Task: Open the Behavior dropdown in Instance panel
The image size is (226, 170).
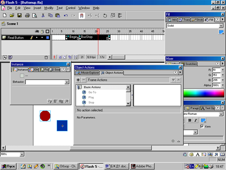Action: coord(67,82)
